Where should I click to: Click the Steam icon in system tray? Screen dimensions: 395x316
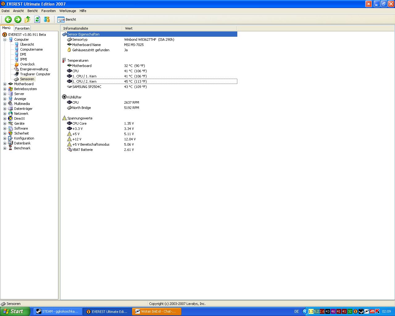tap(361, 311)
